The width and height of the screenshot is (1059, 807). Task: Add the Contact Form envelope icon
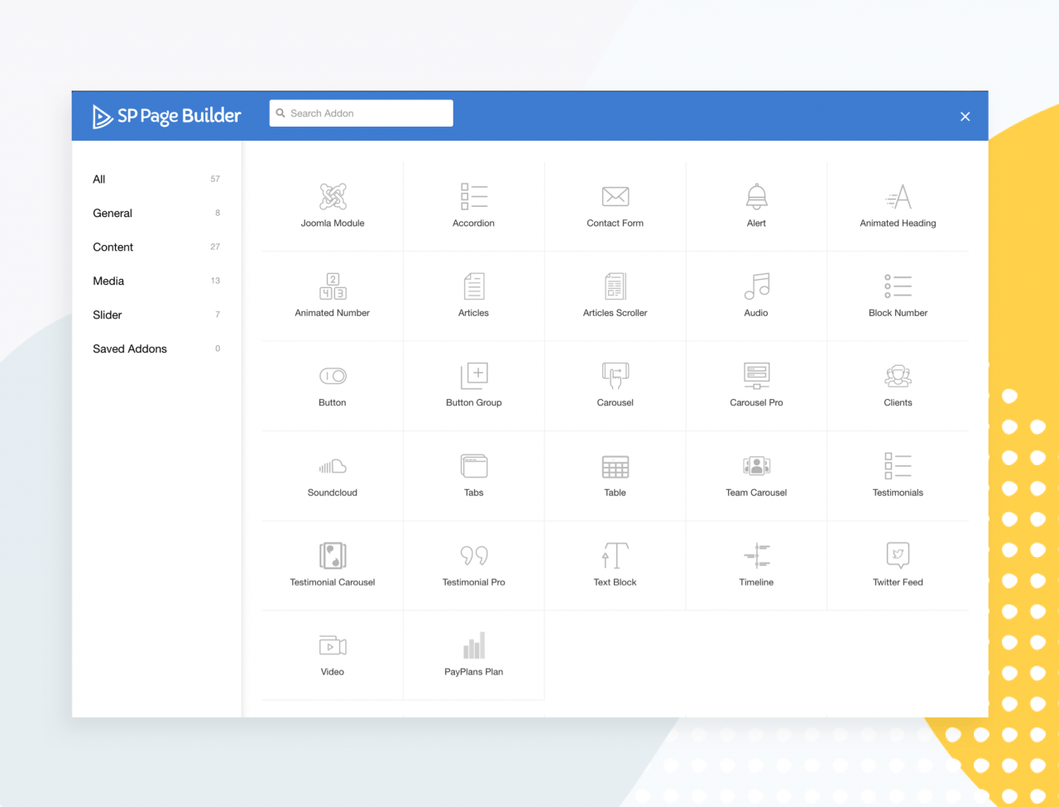click(616, 196)
